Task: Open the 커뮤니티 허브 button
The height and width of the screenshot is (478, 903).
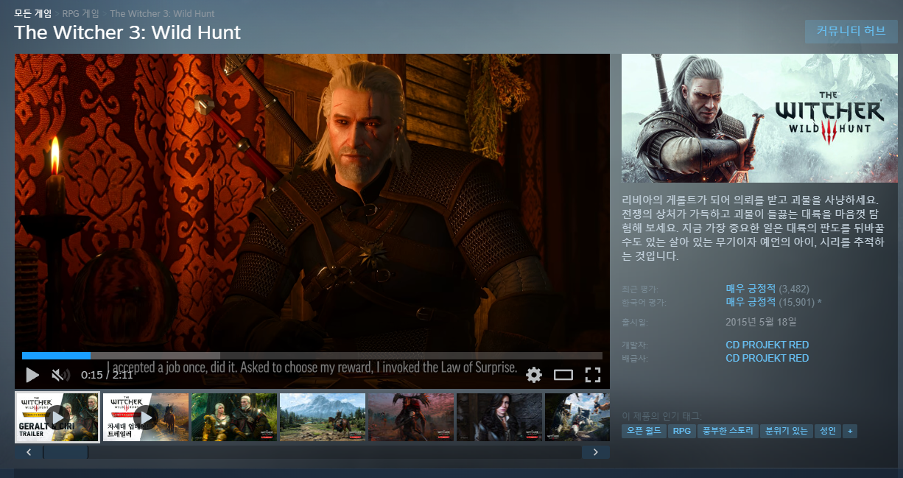Action: pyautogui.click(x=851, y=31)
